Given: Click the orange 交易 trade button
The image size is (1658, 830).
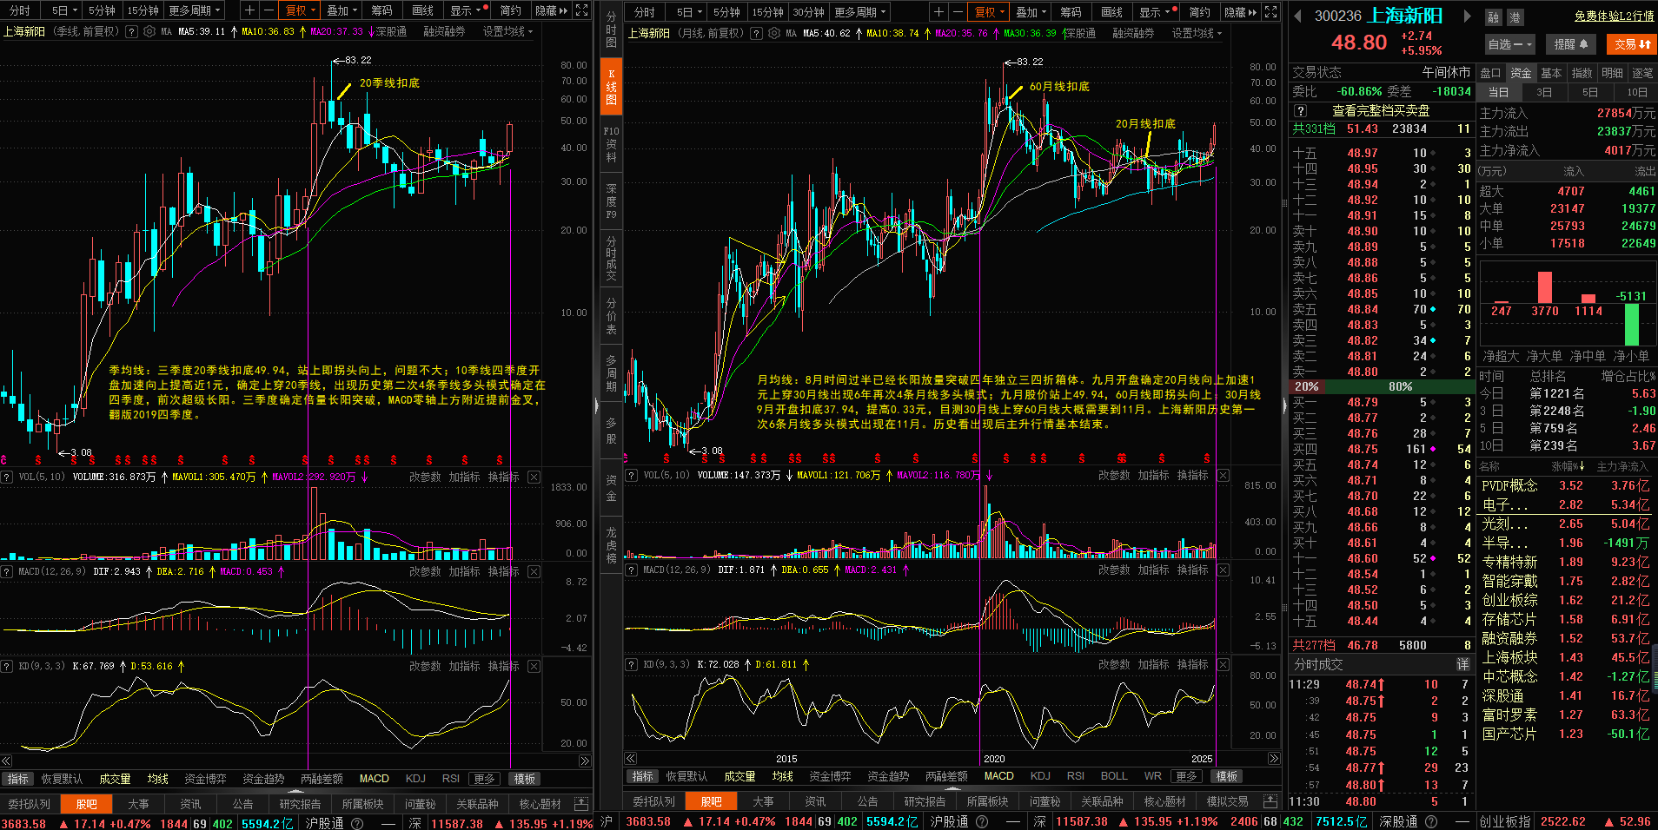Looking at the screenshot, I should 1631,44.
